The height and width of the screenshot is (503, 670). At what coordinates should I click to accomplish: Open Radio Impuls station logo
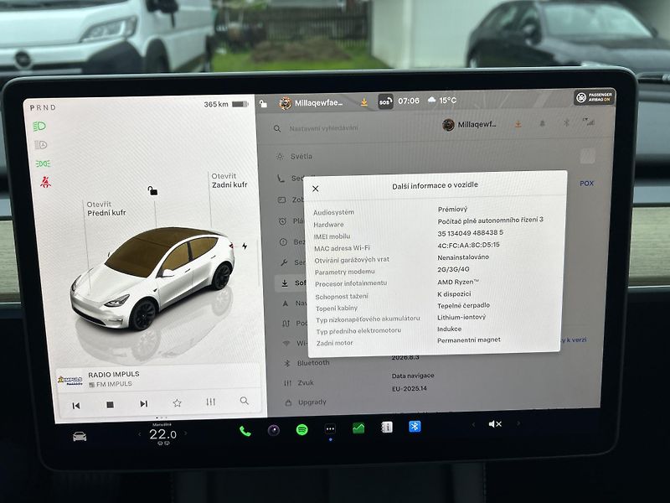(x=70, y=380)
